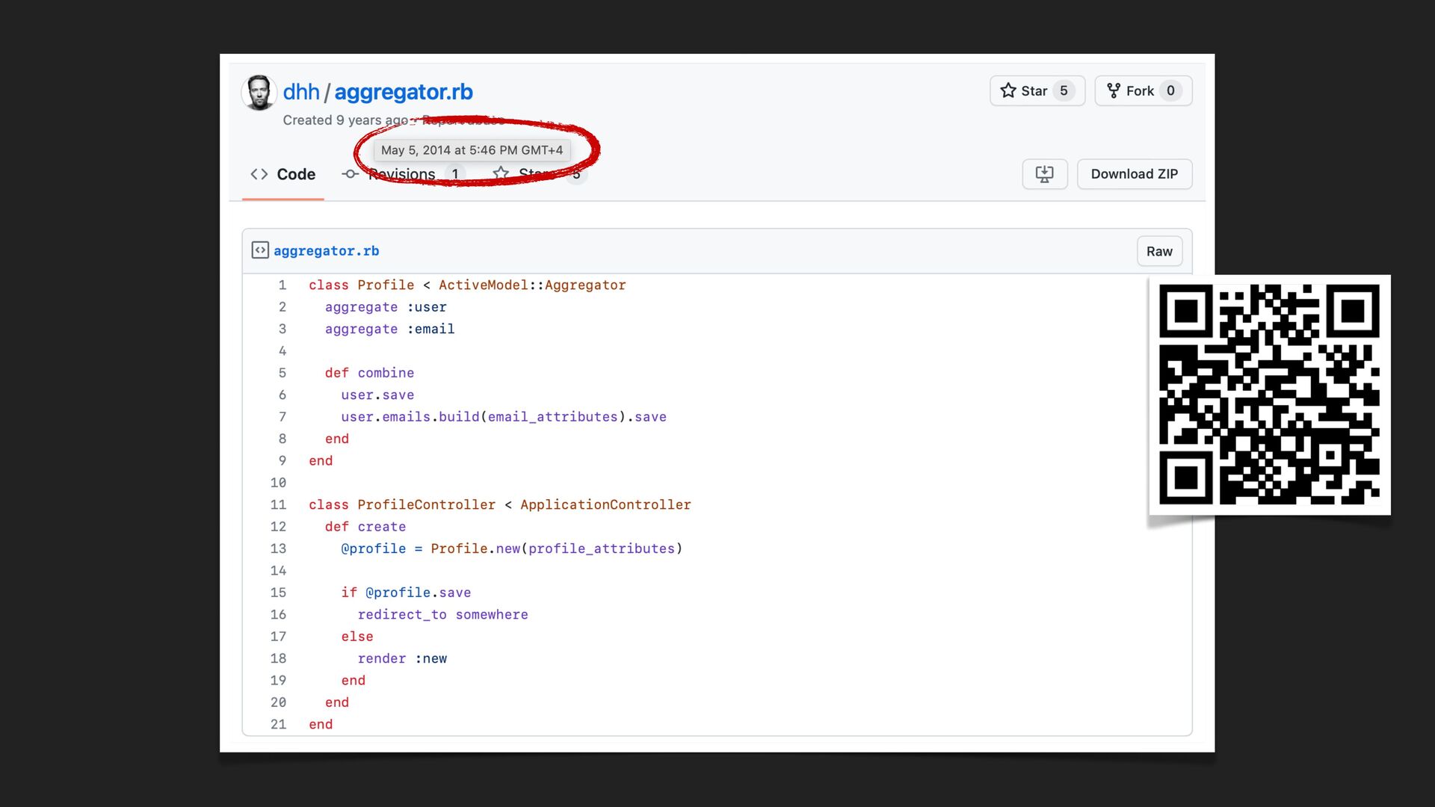Open the dhh user link
The height and width of the screenshot is (807, 1435).
point(301,92)
